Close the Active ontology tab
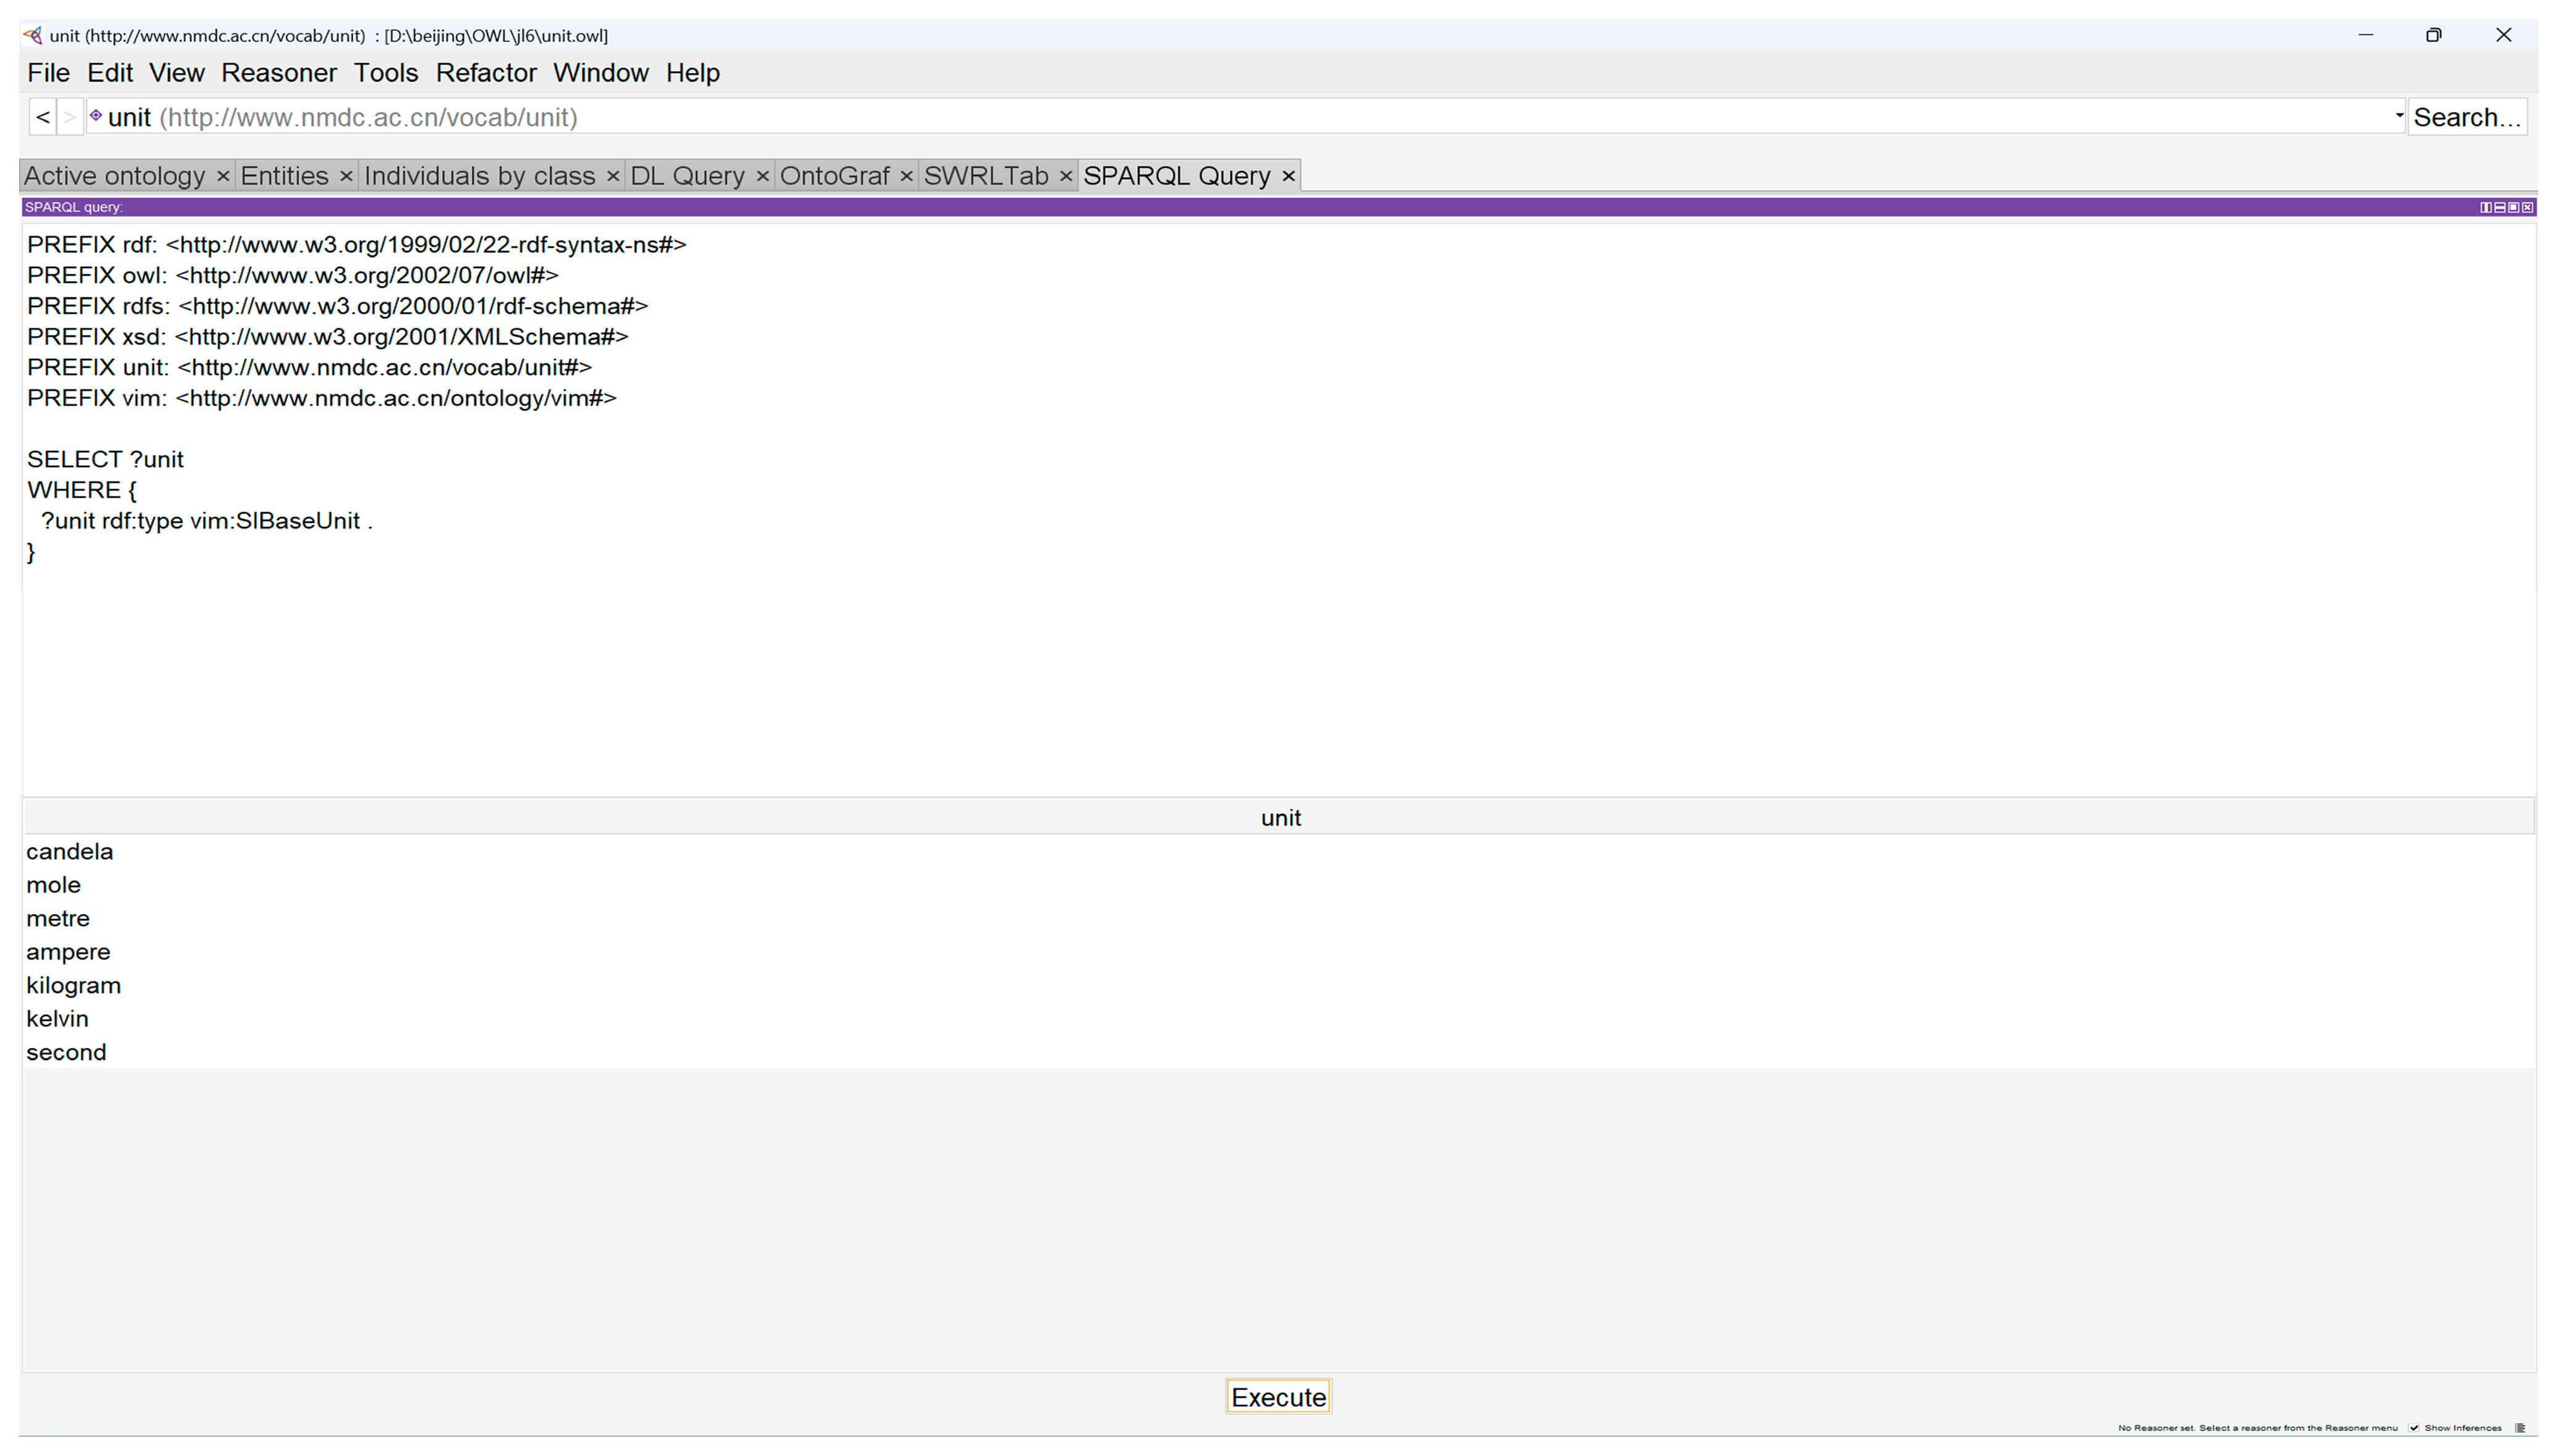 point(222,176)
